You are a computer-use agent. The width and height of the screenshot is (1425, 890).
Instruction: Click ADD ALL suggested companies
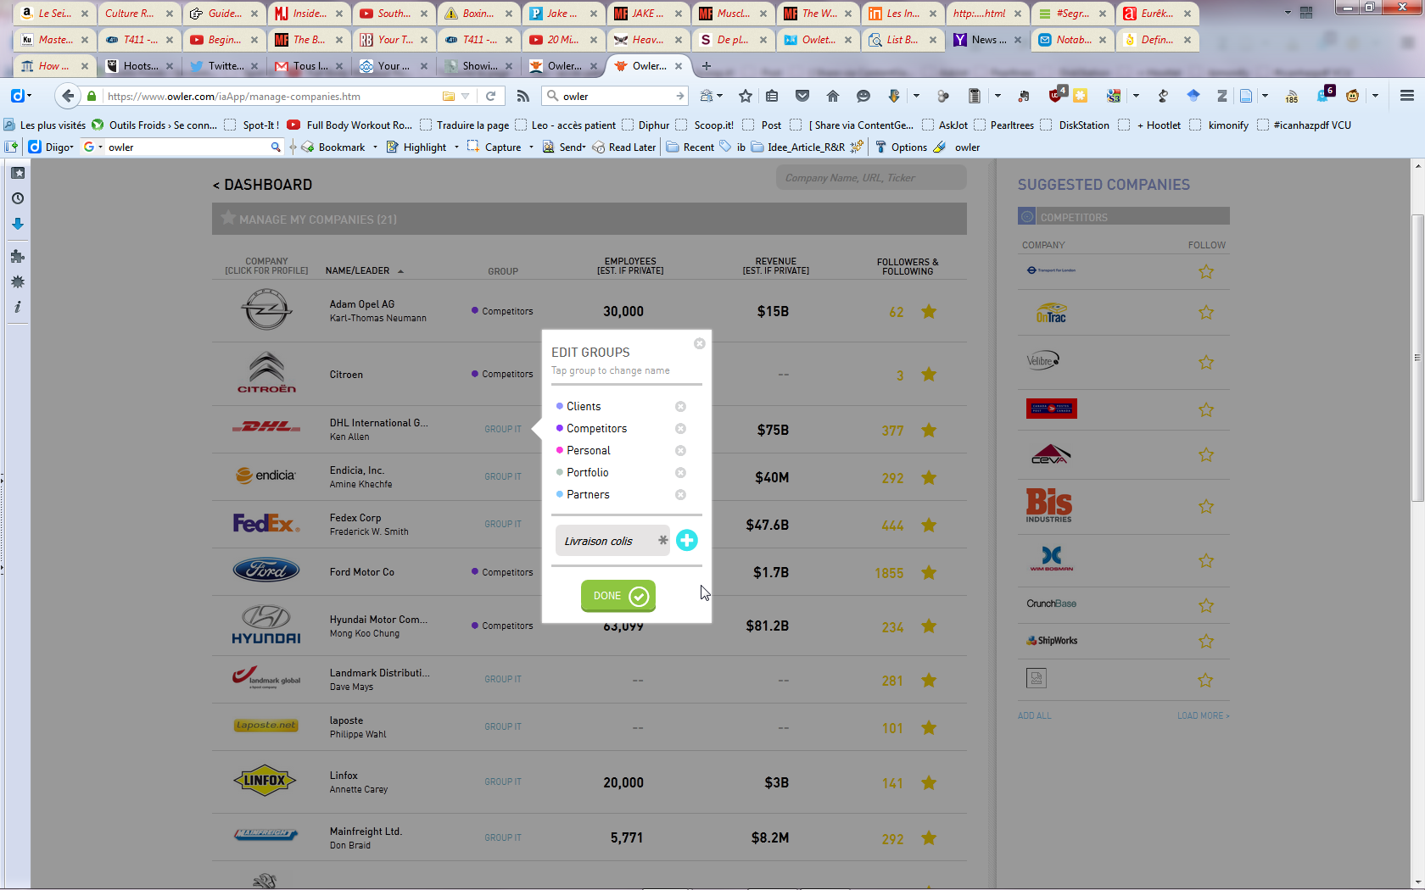click(1034, 715)
